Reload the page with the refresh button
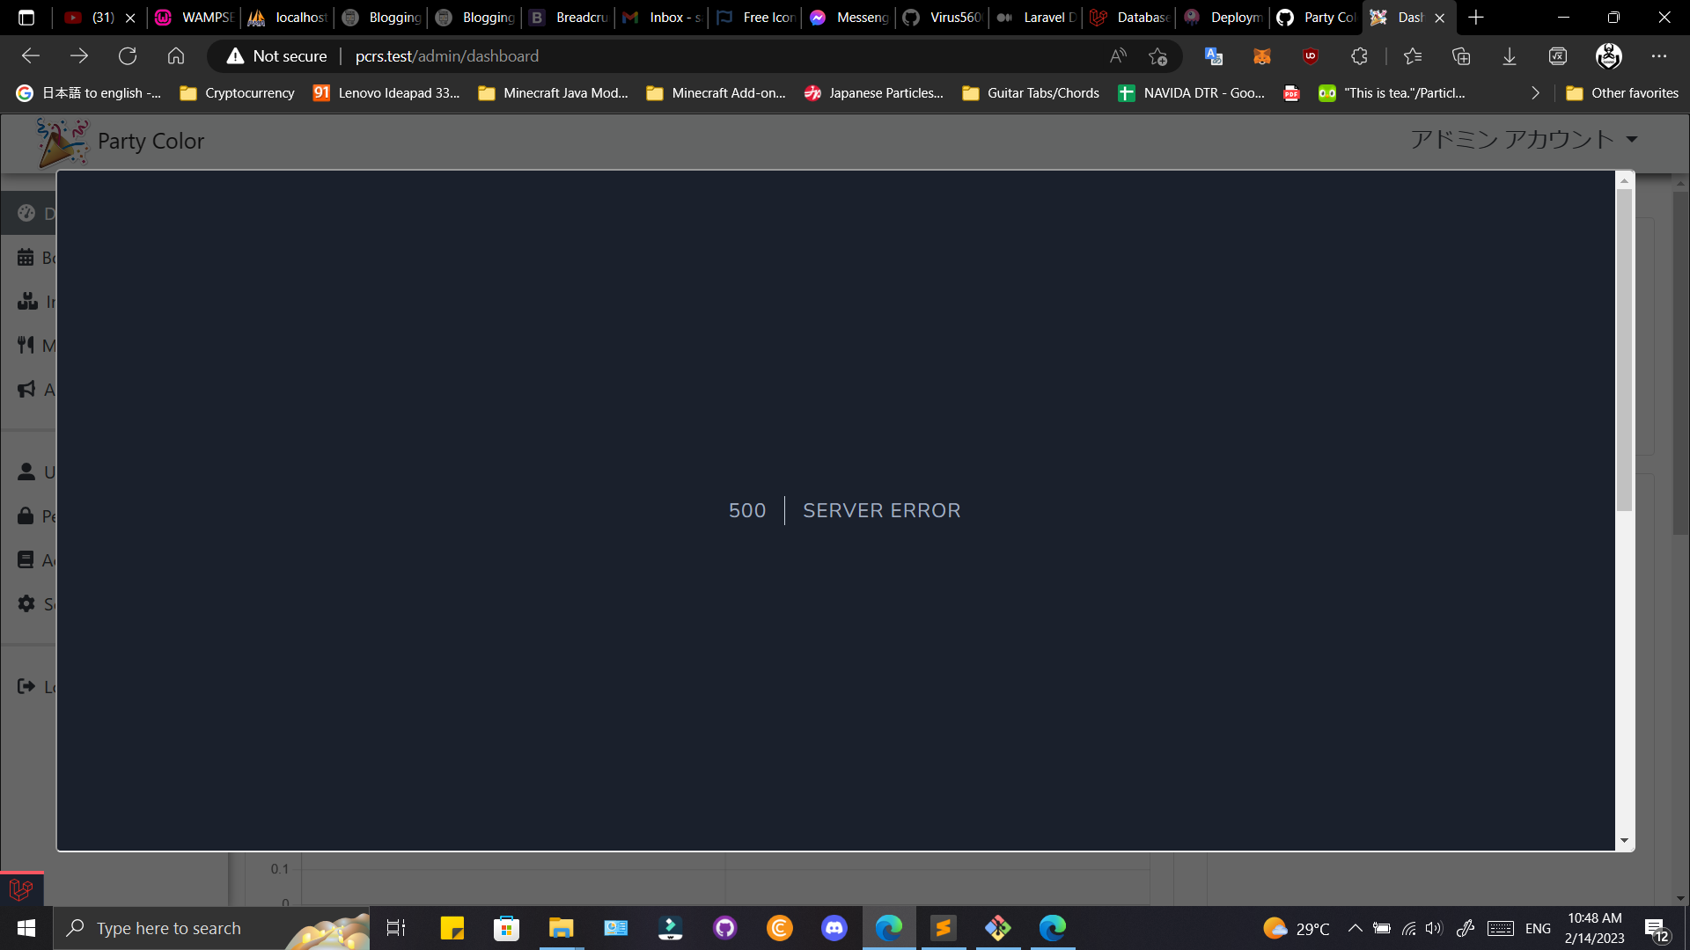The height and width of the screenshot is (950, 1690). pyautogui.click(x=128, y=55)
